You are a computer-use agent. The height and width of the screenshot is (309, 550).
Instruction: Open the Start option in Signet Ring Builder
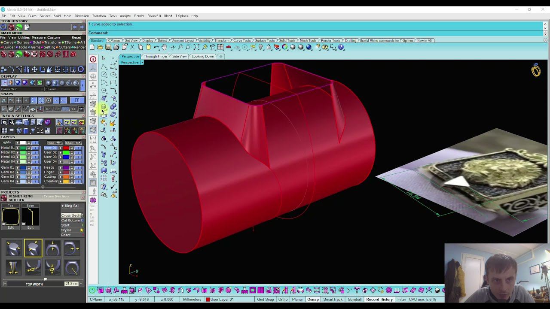pos(72,225)
